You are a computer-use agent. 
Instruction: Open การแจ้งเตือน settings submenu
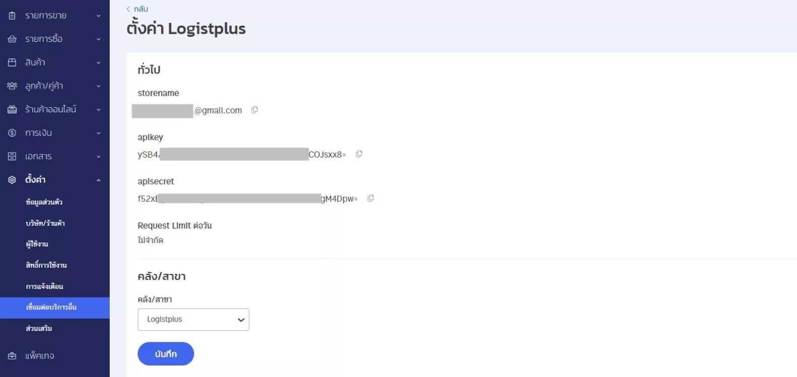[44, 286]
